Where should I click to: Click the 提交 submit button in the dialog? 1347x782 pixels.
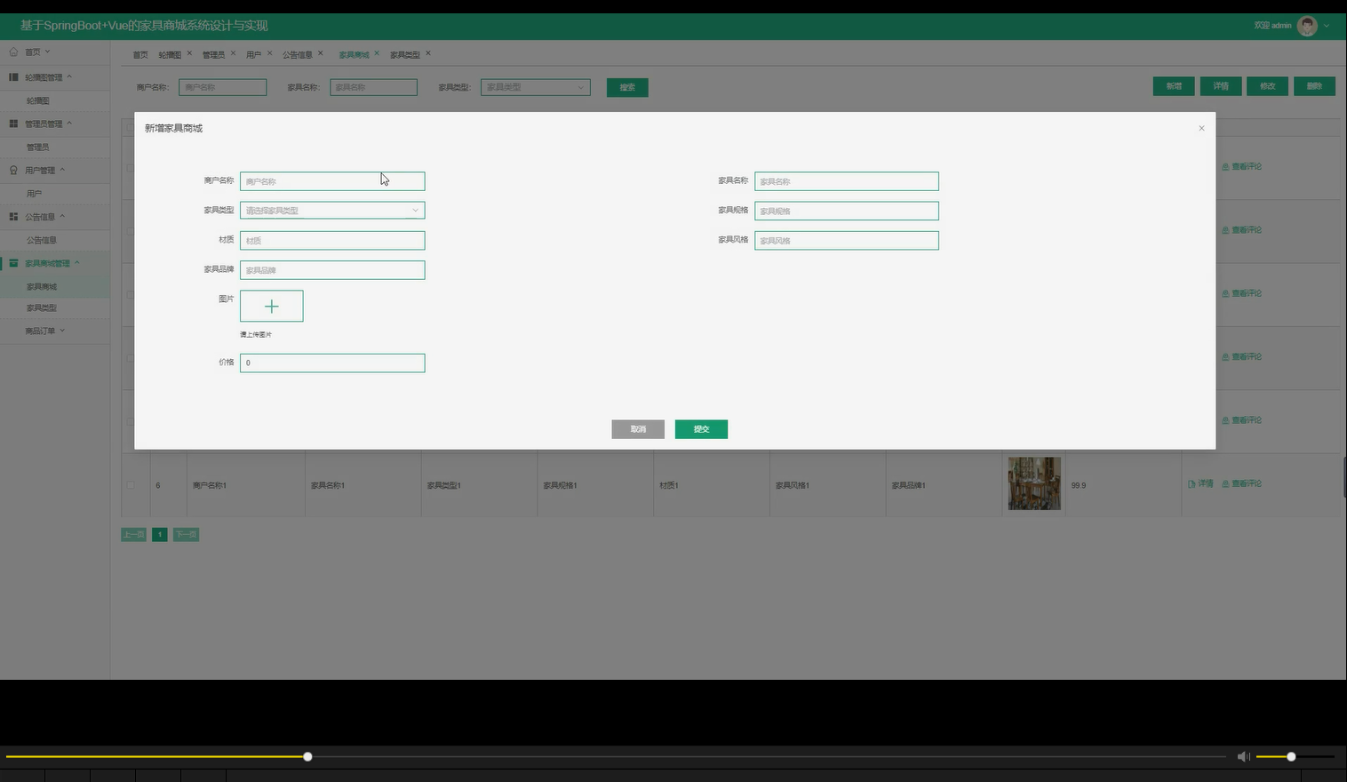pyautogui.click(x=701, y=429)
